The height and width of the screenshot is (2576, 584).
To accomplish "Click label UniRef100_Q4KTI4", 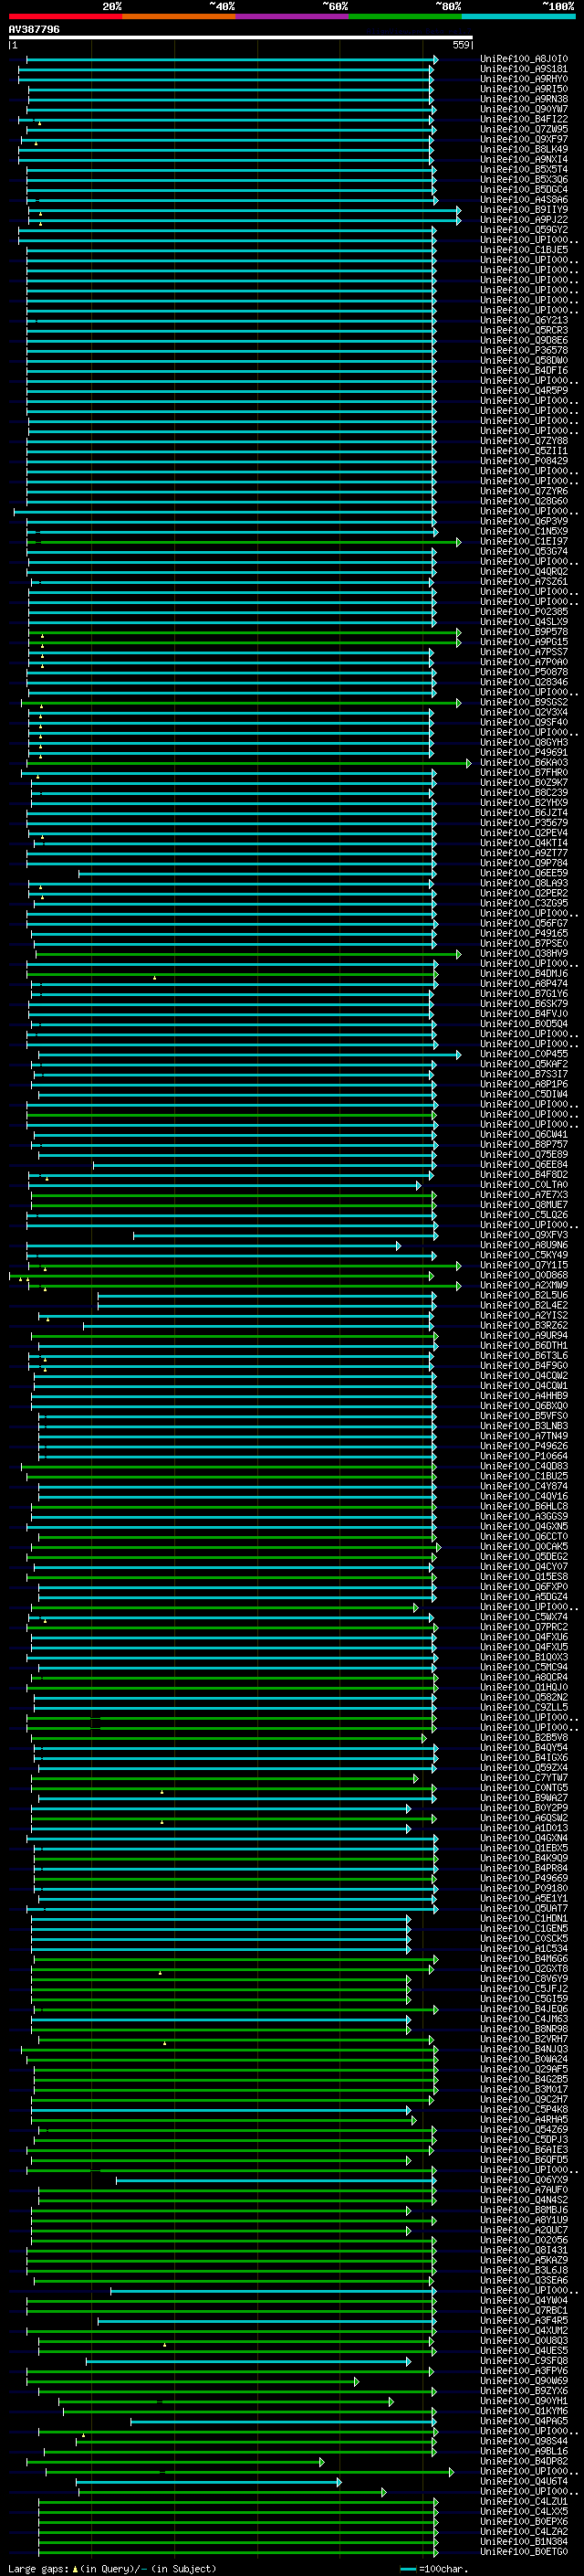I will 524,842.
